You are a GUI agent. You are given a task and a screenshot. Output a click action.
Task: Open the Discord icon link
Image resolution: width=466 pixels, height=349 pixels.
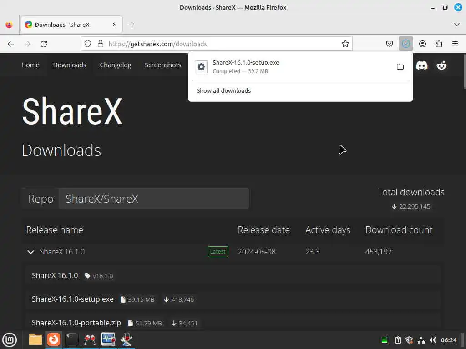(421, 65)
